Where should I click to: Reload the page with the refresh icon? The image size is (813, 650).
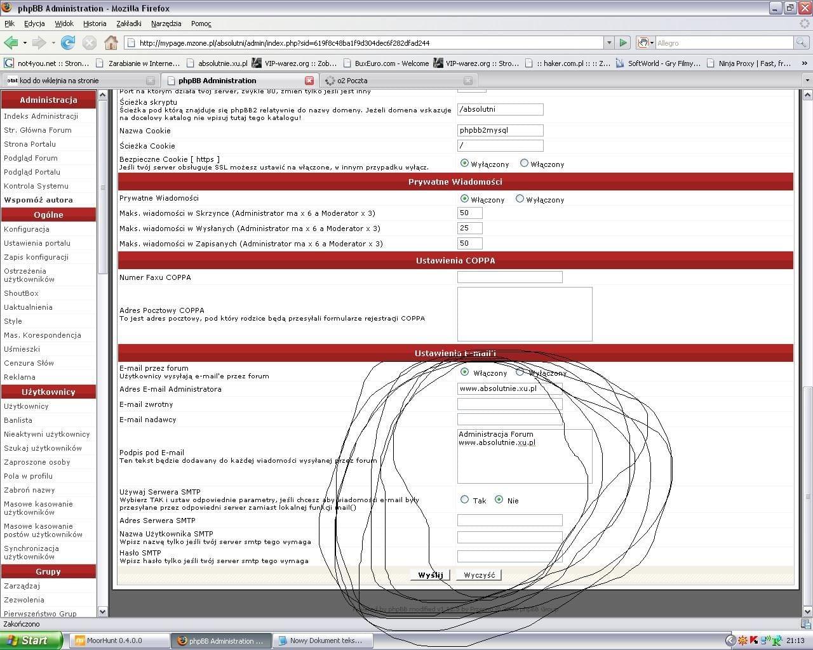[x=68, y=43]
